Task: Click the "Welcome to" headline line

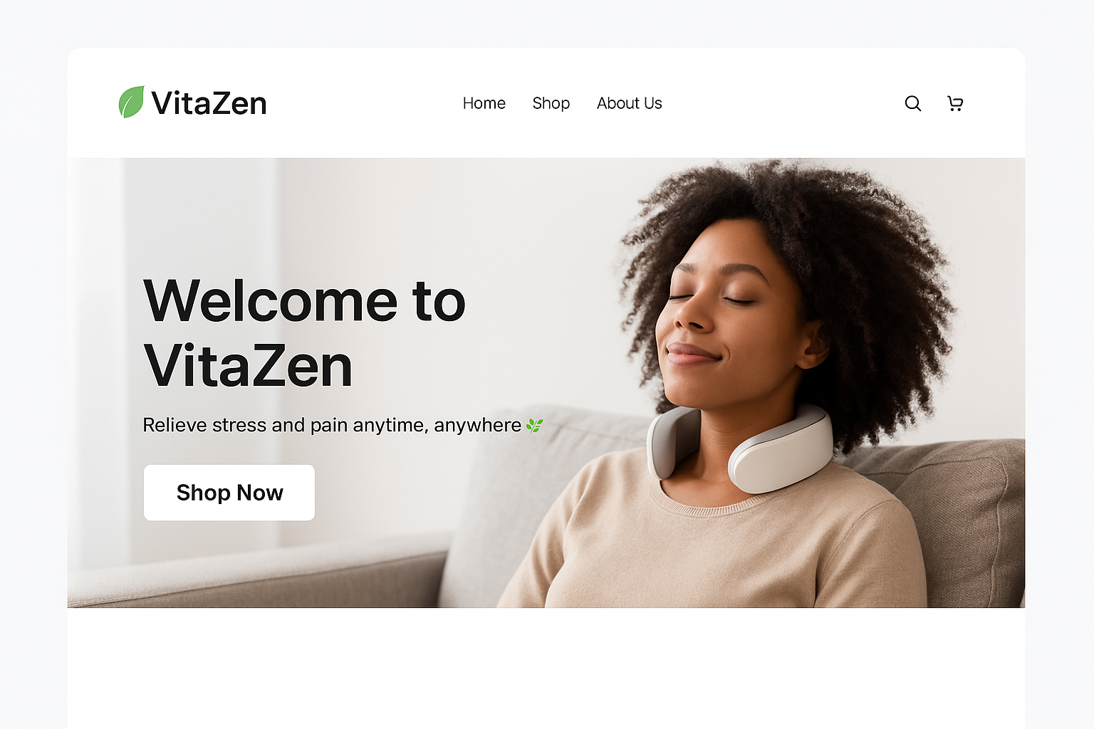Action: (305, 301)
